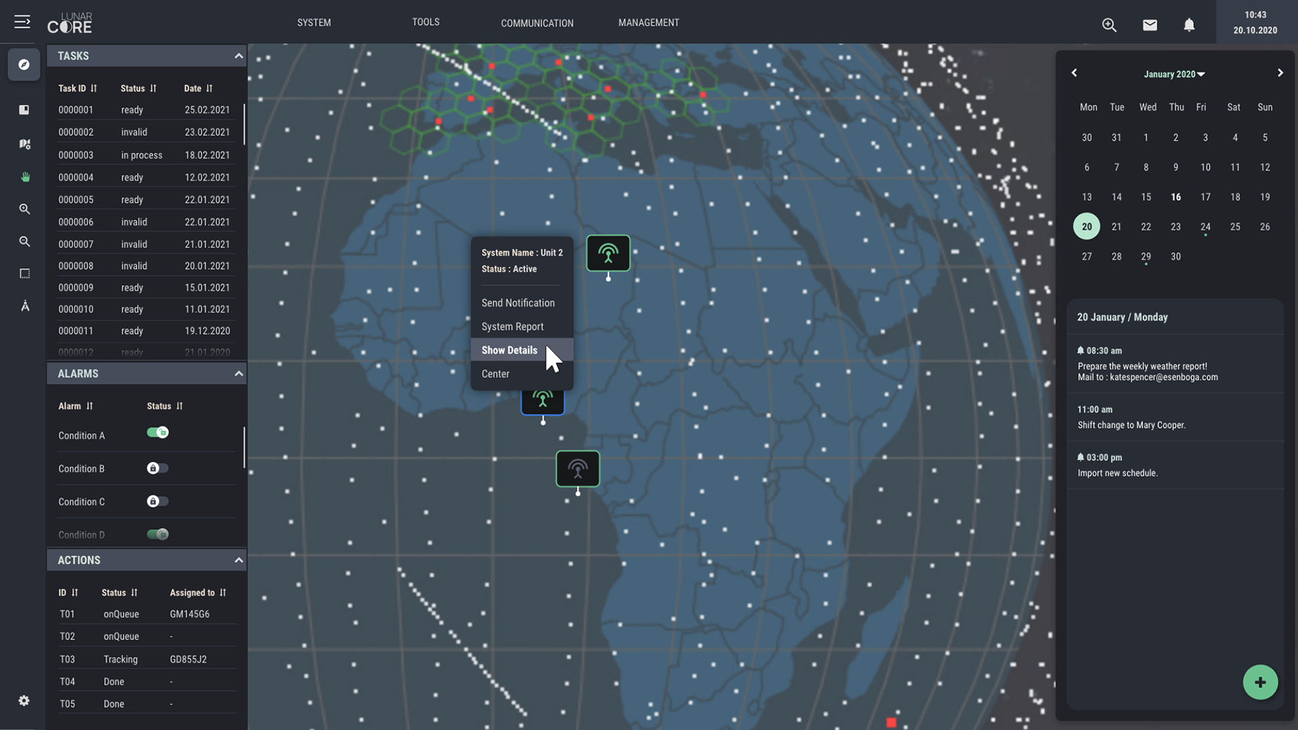Open the January 2020 month dropdown

click(1174, 74)
